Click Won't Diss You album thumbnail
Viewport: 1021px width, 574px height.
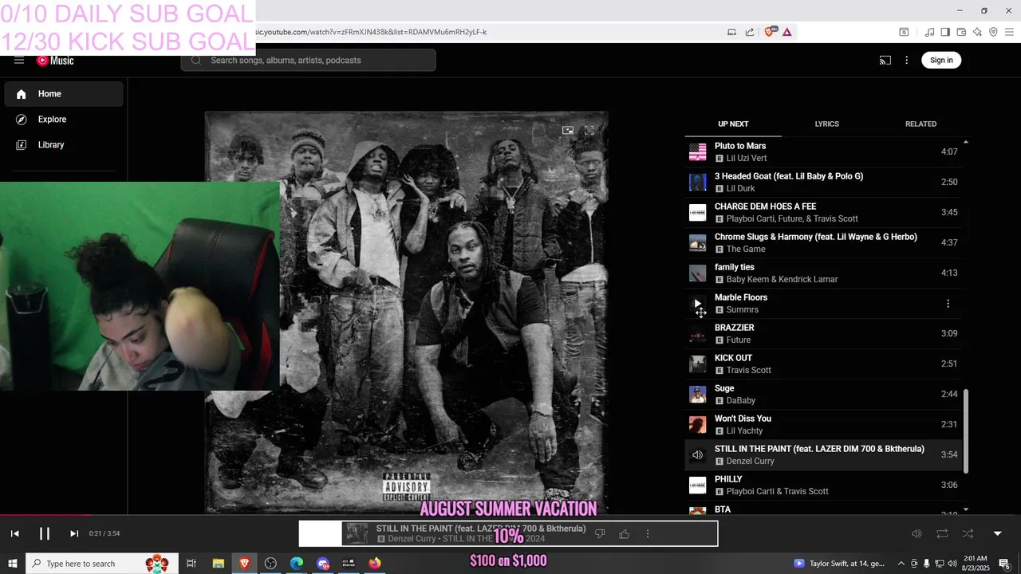click(x=698, y=424)
